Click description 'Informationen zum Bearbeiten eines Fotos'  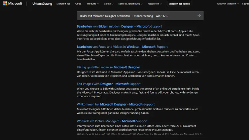point(136,128)
